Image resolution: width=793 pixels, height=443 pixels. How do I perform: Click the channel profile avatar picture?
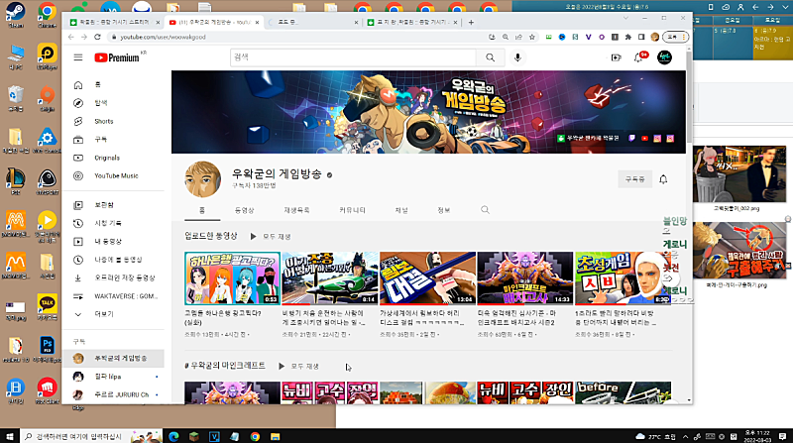203,179
